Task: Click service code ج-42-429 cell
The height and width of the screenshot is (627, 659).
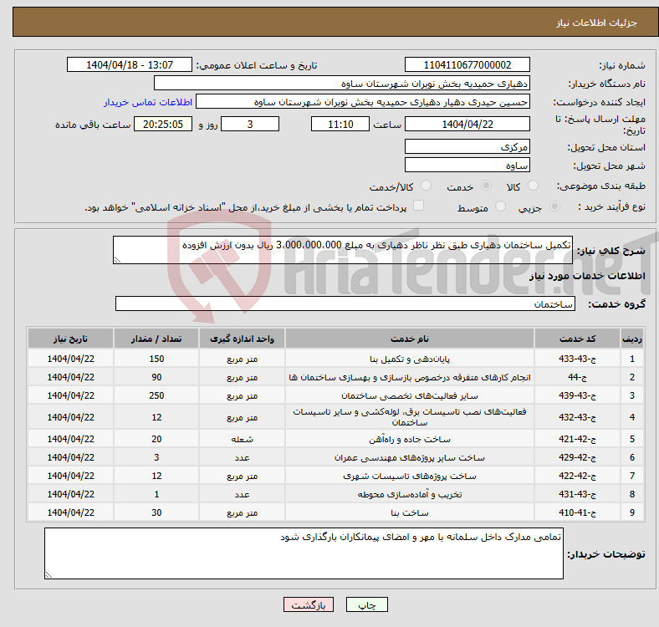Action: tap(578, 457)
